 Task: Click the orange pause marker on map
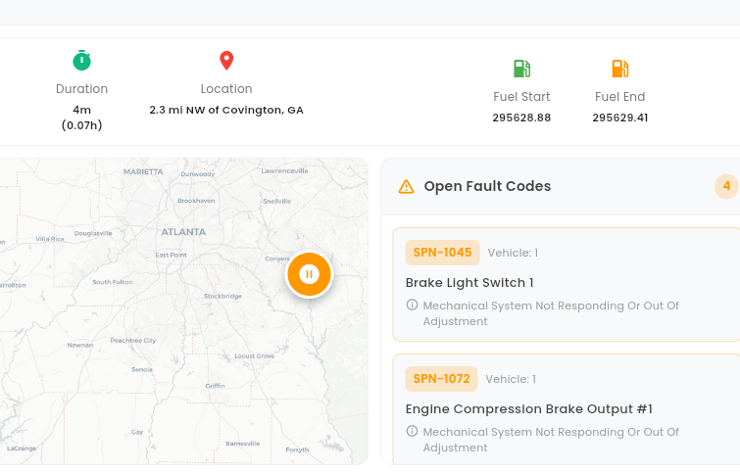[x=309, y=274]
